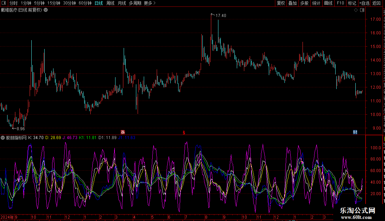Screen dimensions: 385x221
Task: Switch to 日线 daily chart
Action: click(x=99, y=3)
